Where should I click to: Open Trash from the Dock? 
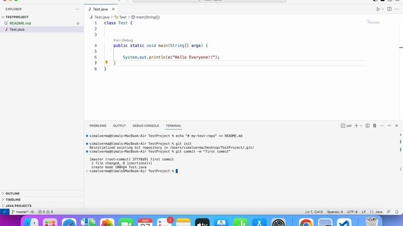[372, 222]
